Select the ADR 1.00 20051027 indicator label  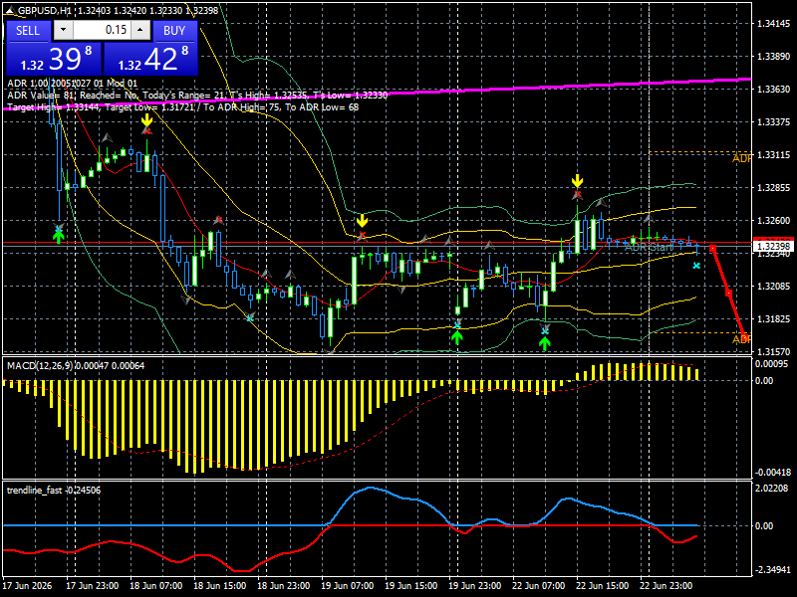(72, 84)
